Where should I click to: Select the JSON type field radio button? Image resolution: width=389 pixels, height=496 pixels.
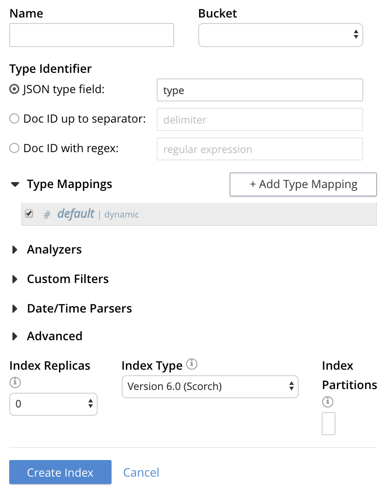15,89
